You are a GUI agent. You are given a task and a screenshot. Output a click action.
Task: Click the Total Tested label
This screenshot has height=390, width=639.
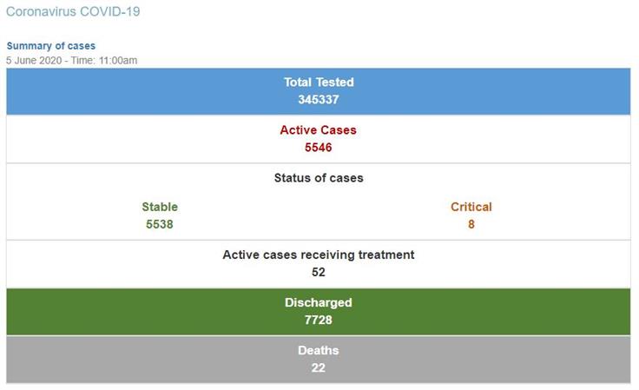tap(319, 83)
